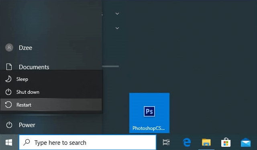Viewport: 257px width, 150px height.
Task: Open File Explorer from the taskbar
Action: [206, 142]
